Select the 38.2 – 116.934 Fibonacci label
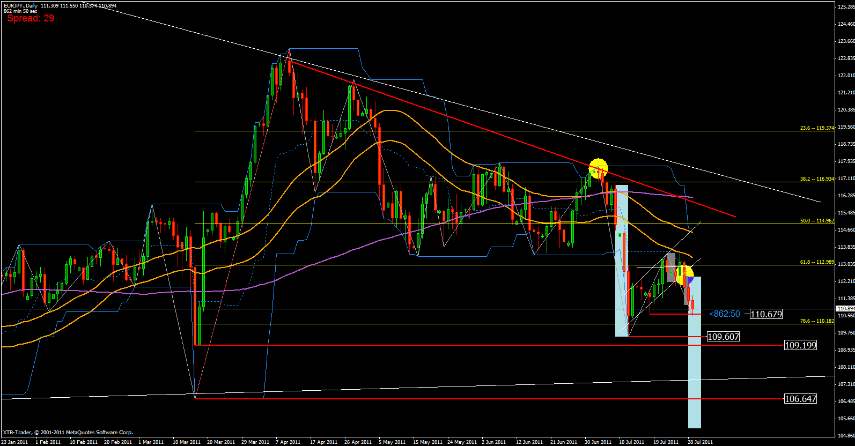 pyautogui.click(x=817, y=179)
